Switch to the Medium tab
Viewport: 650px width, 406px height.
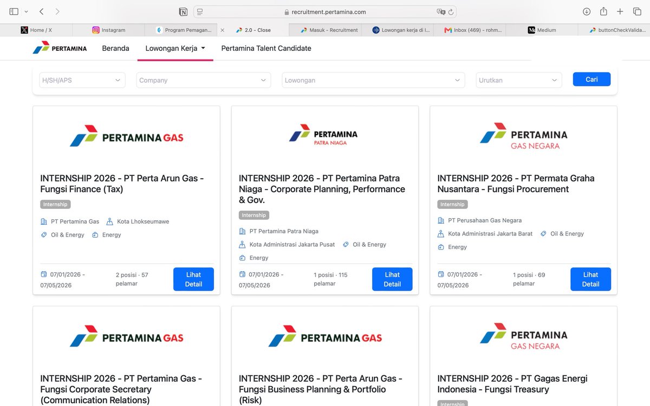point(542,30)
